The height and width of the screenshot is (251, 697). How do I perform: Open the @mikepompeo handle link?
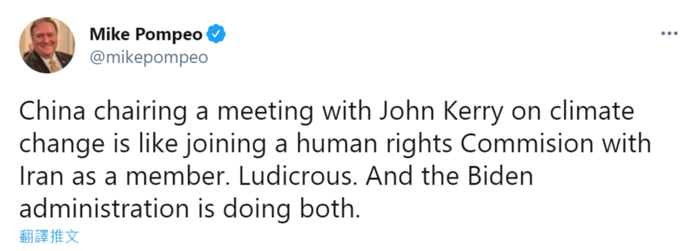(x=149, y=58)
